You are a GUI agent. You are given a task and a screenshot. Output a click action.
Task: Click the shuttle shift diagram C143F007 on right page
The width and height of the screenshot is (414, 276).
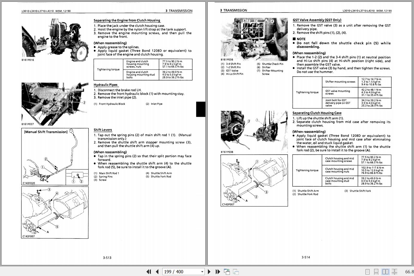click(254, 181)
